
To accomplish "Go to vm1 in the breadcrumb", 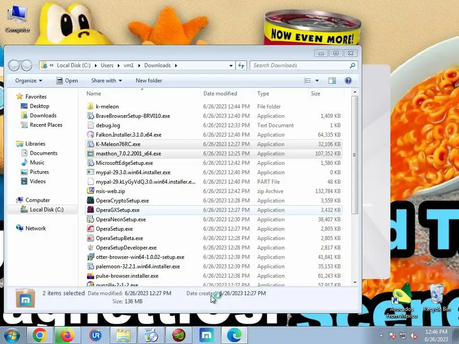I will point(129,65).
